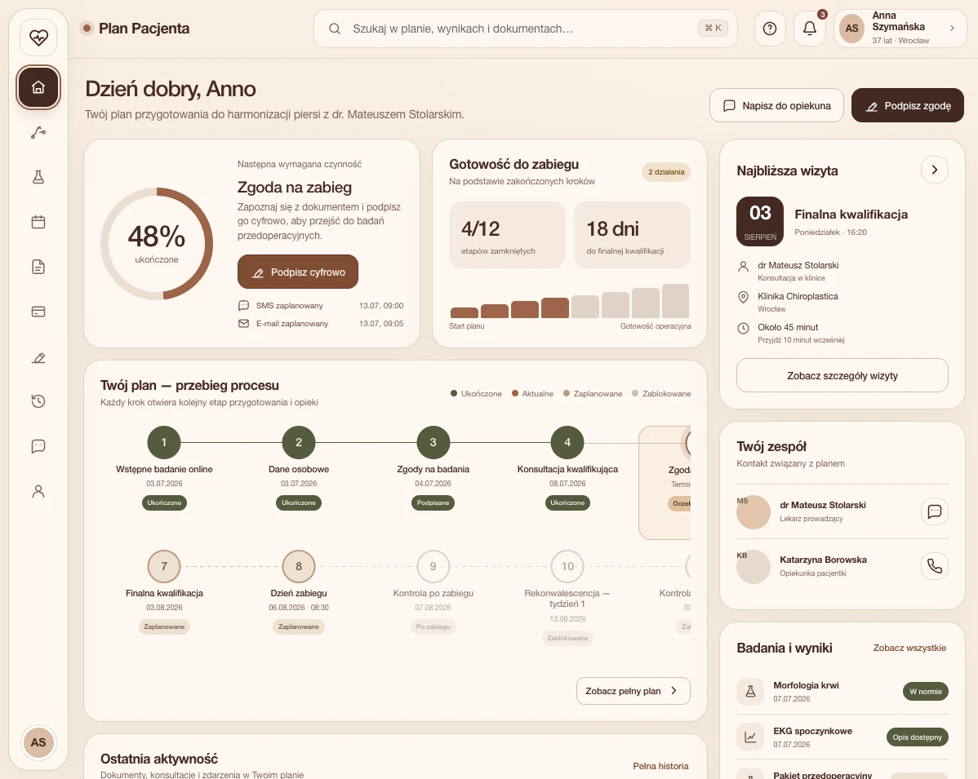Screen dimensions: 978x779
Task: Select step 8 Dzień zabiegu
Action: (x=299, y=566)
